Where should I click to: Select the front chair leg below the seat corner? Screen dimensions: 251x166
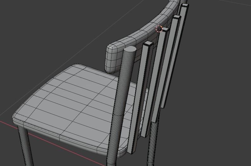tap(26, 146)
